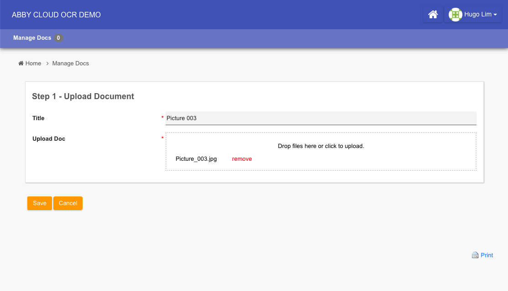The image size is (508, 291).
Task: Click the printer icon beside Print
Action: click(x=475, y=255)
